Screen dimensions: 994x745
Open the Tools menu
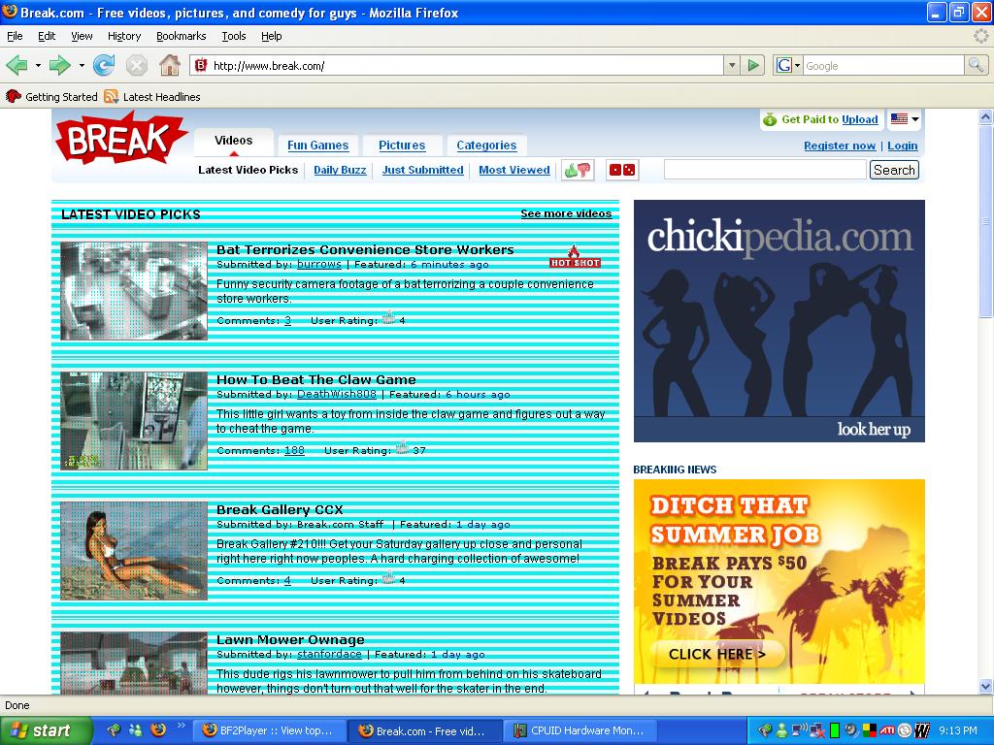233,36
